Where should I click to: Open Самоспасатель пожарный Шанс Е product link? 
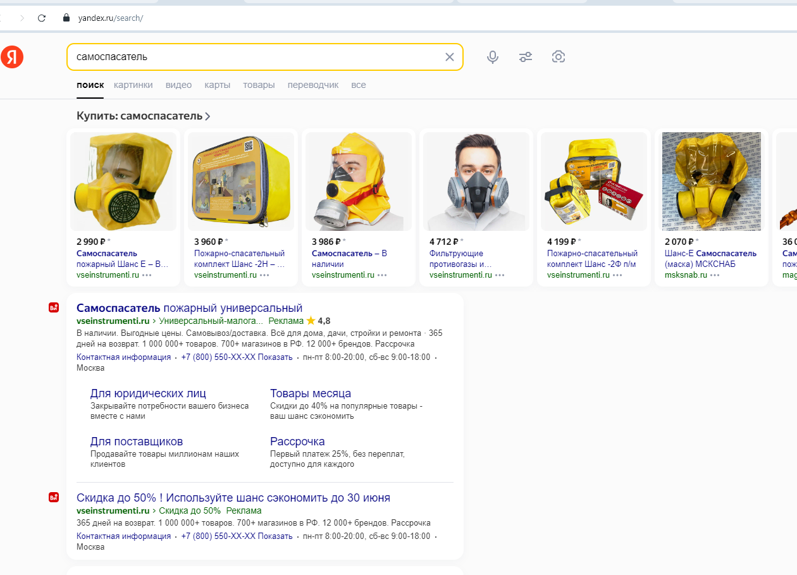pos(123,259)
